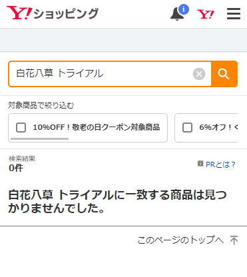Submit search with the orange magnifier button

point(224,74)
